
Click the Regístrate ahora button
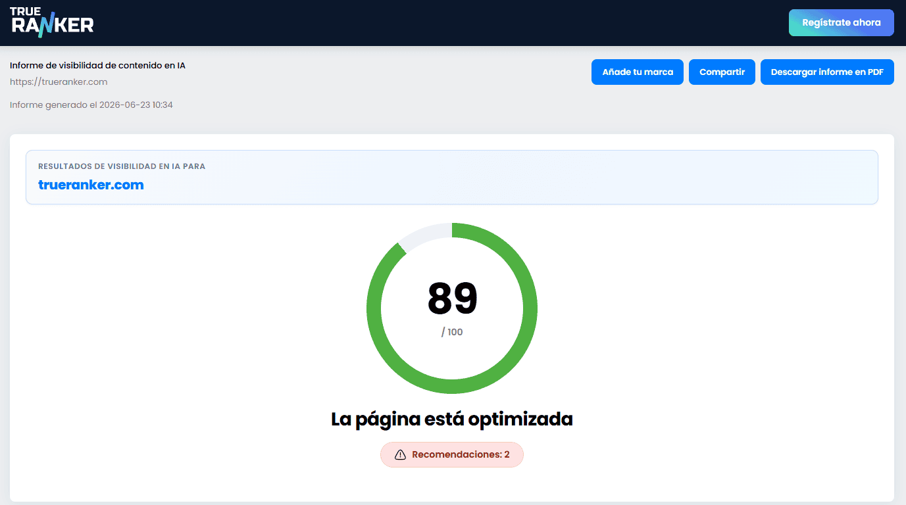tap(841, 22)
